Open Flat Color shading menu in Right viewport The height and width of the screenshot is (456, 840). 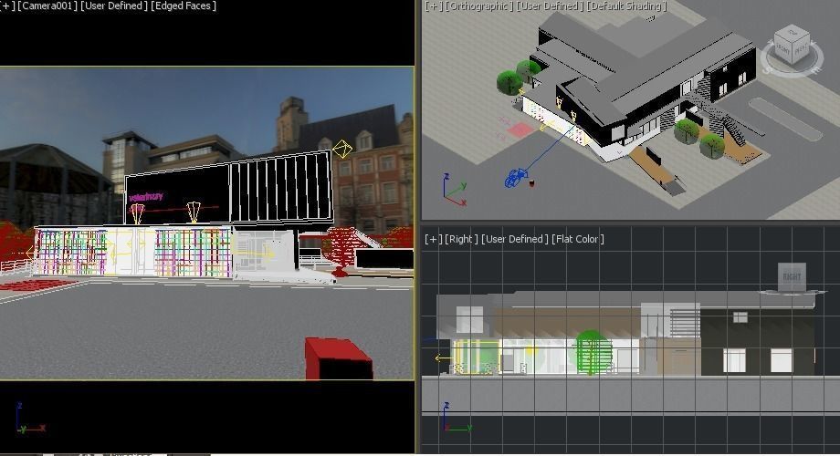577,239
